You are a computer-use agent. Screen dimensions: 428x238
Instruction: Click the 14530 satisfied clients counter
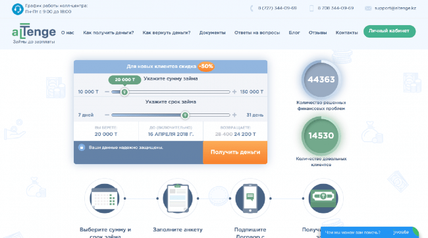(321, 136)
